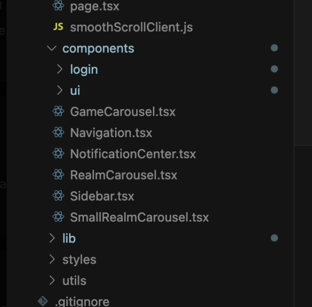
Task: Open the Sidebar.tsx file
Action: [102, 196]
